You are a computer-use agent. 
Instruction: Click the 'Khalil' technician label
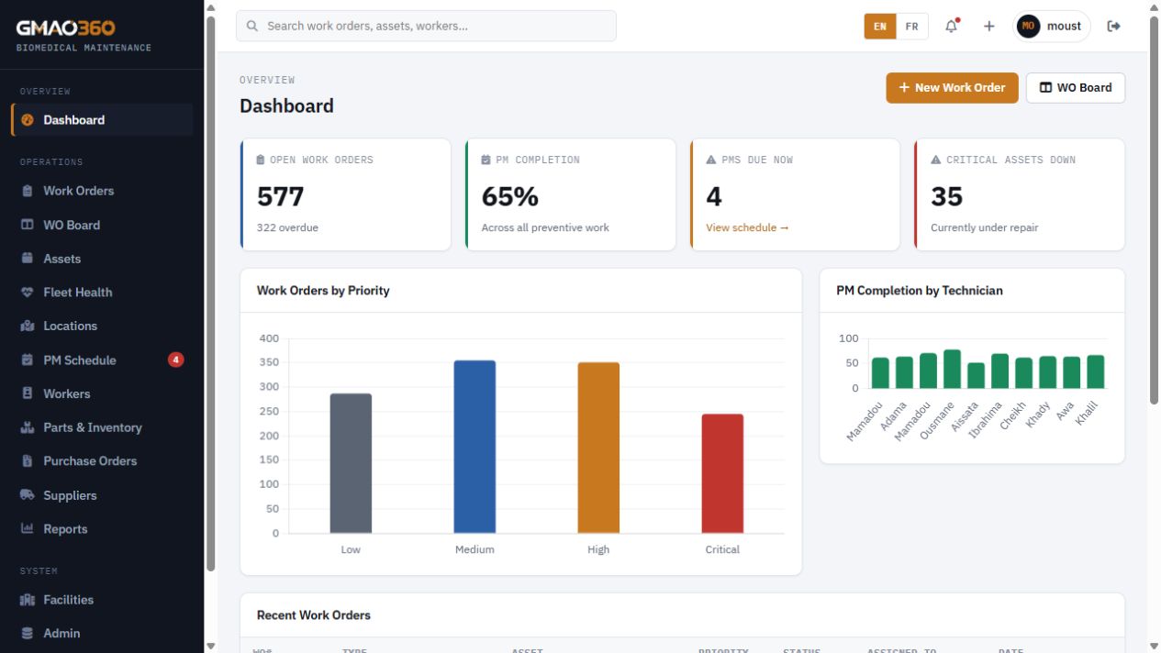1087,413
